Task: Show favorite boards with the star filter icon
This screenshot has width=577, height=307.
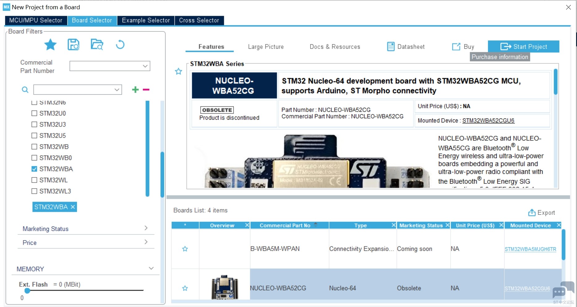Action: click(50, 45)
